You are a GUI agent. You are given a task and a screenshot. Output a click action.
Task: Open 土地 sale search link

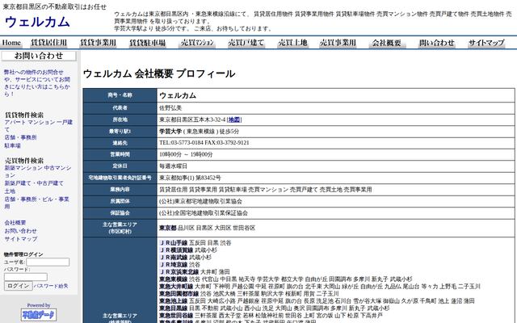click(x=10, y=191)
